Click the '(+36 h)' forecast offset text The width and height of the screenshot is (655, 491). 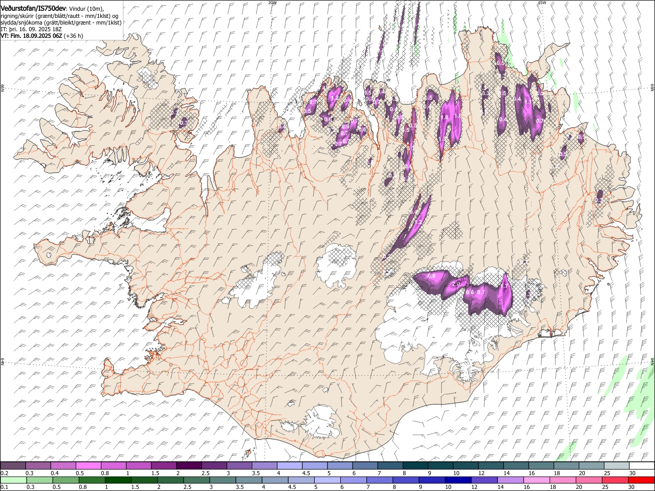[74, 36]
